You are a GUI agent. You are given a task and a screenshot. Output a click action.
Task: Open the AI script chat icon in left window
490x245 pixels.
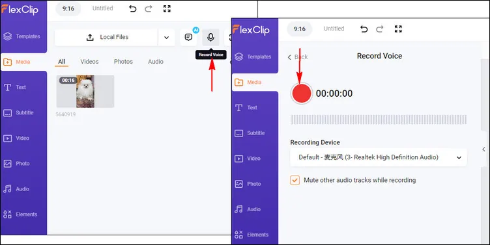click(188, 38)
